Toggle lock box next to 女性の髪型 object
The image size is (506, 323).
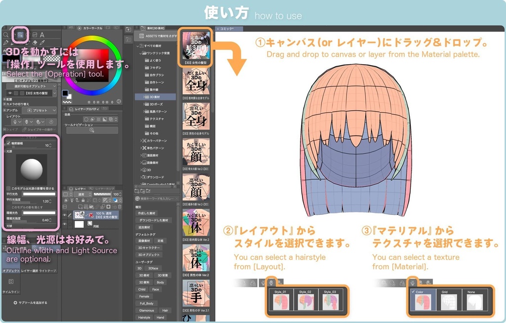click(16, 93)
